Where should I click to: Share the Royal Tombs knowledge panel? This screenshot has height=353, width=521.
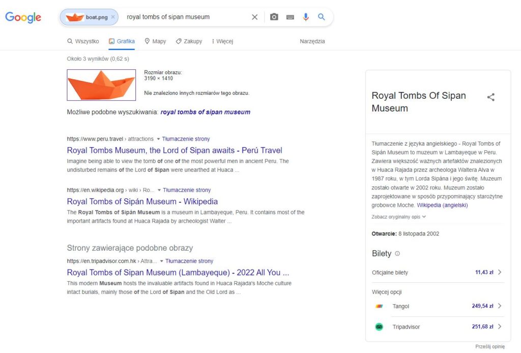point(491,97)
